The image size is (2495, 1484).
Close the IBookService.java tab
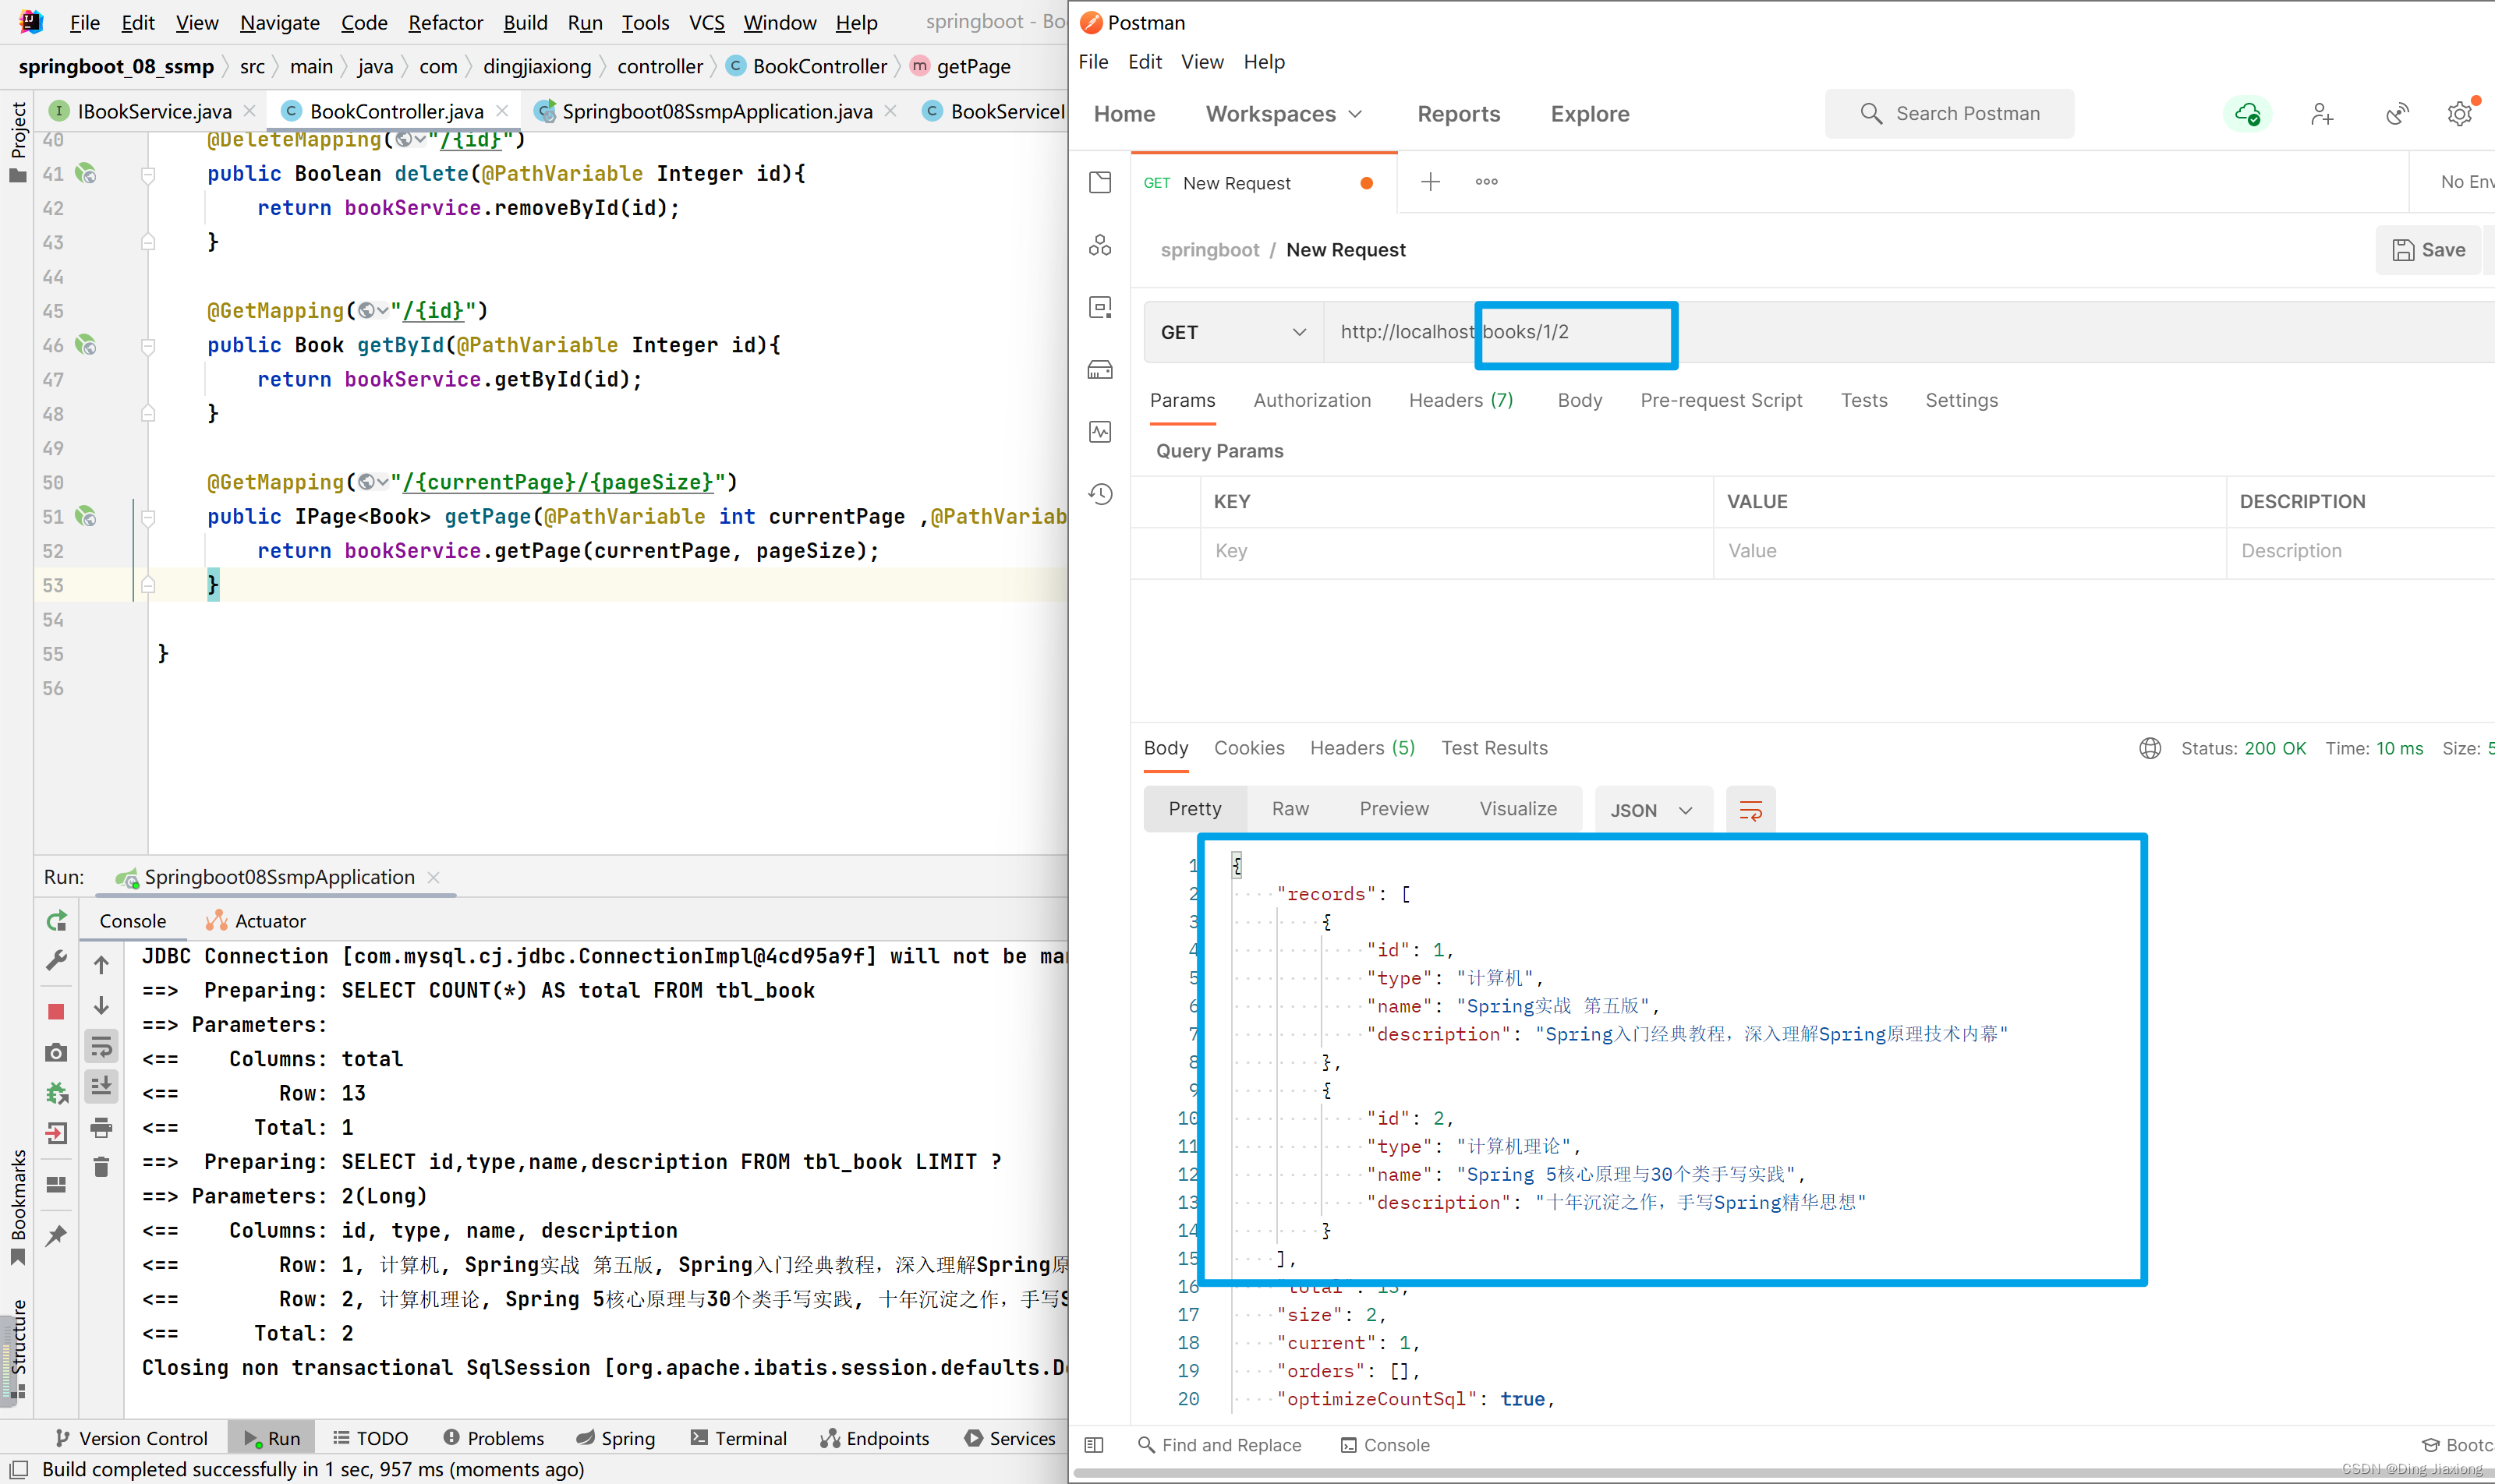coord(250,111)
